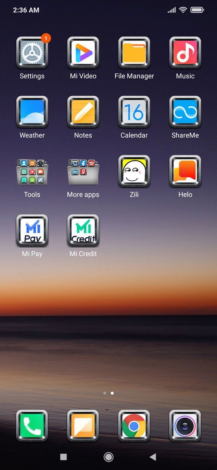Tap the Back triangle navigation button

[153, 457]
